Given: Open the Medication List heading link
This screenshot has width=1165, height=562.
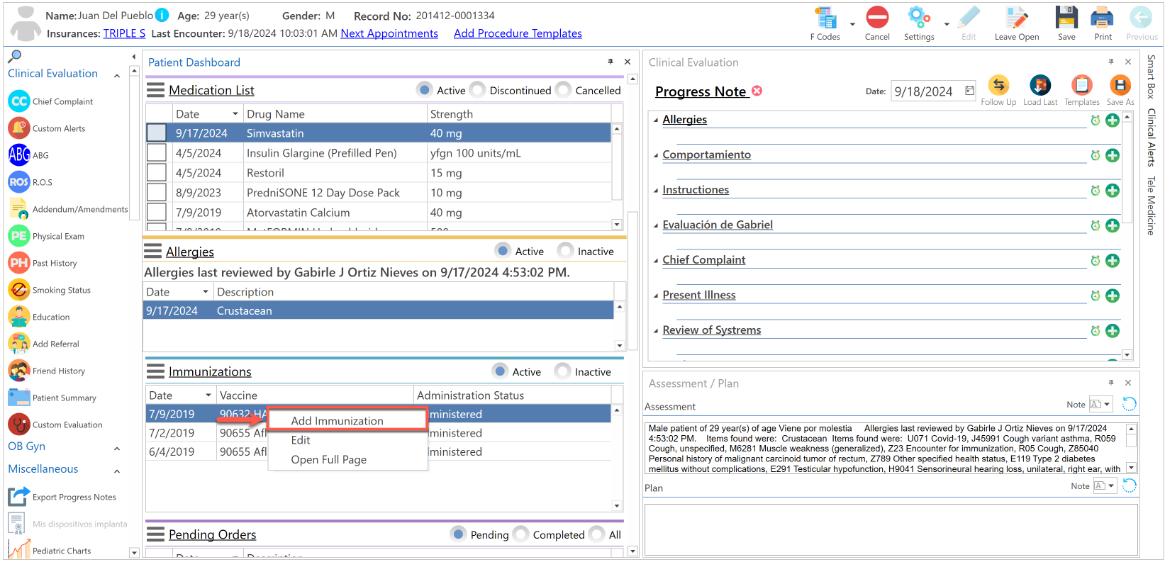Looking at the screenshot, I should tap(211, 90).
